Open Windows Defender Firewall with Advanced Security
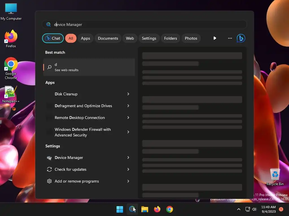This screenshot has width=289, height=216. (89, 132)
